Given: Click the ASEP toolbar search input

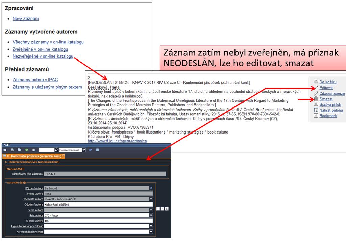Looking at the screenshot, I should [46, 150].
